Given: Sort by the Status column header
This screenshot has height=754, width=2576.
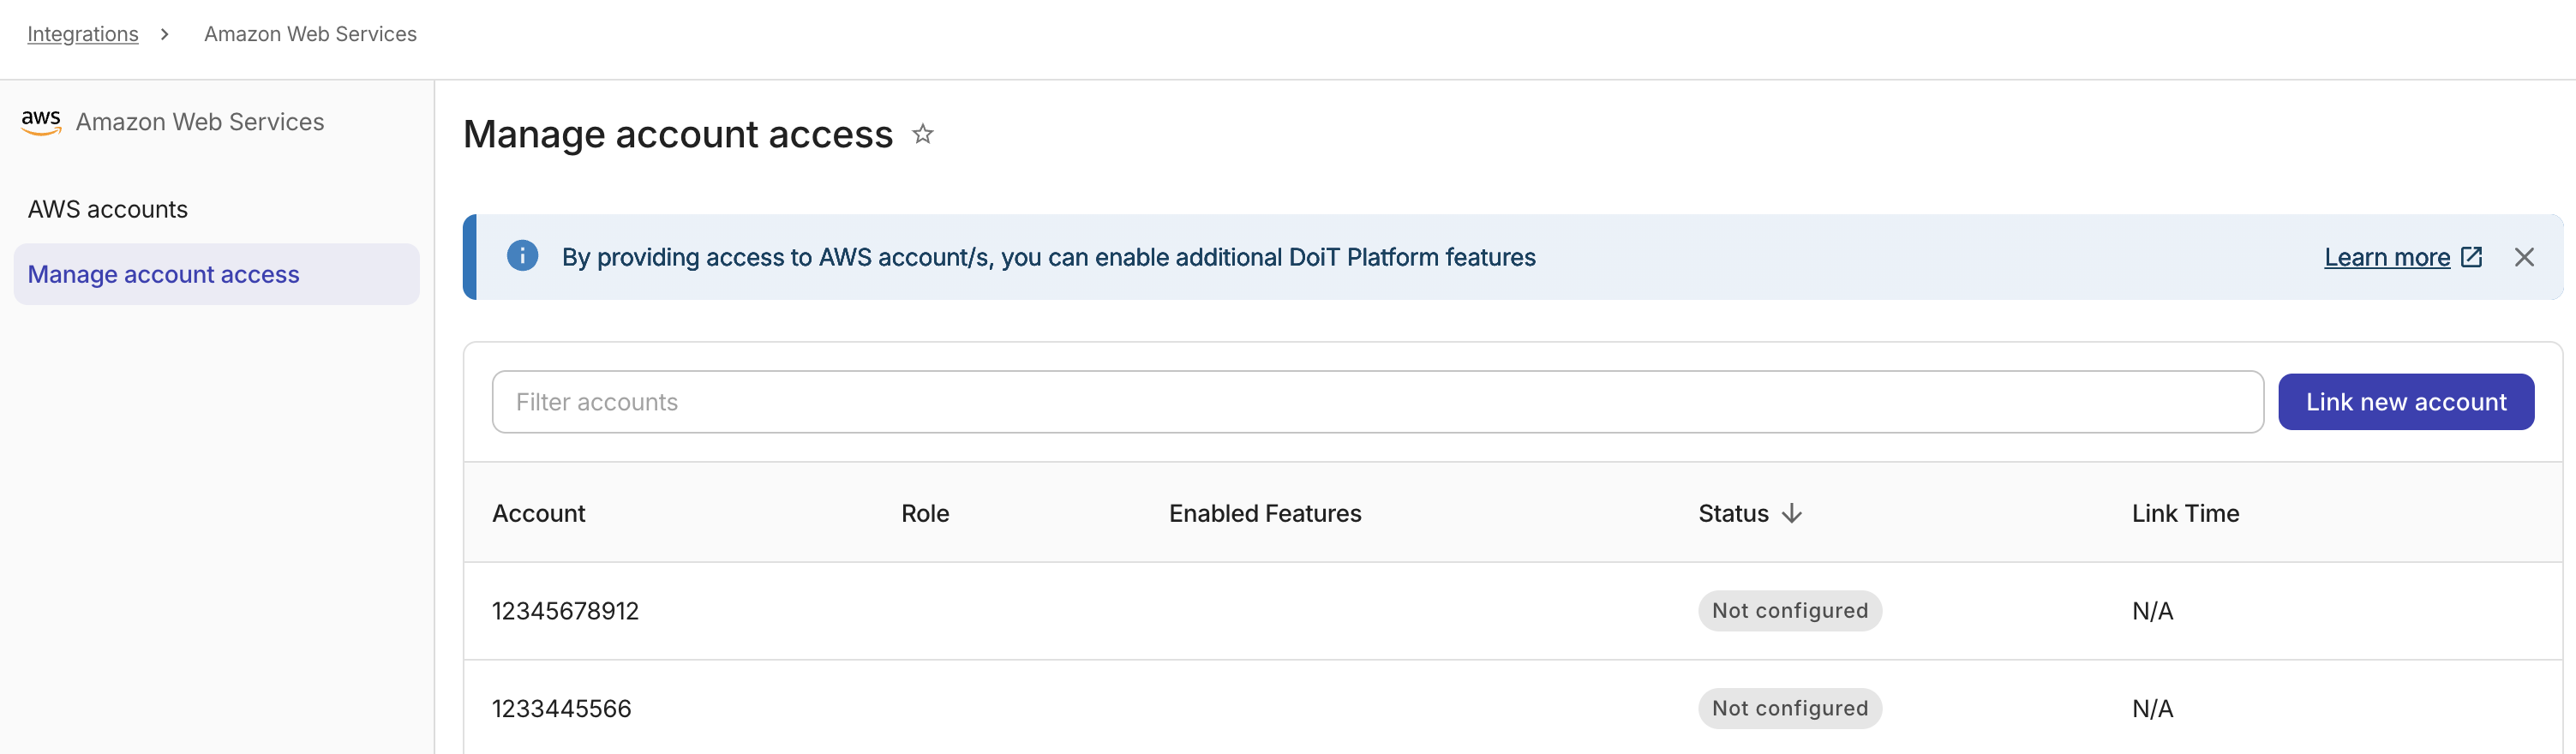Looking at the screenshot, I should (1733, 513).
